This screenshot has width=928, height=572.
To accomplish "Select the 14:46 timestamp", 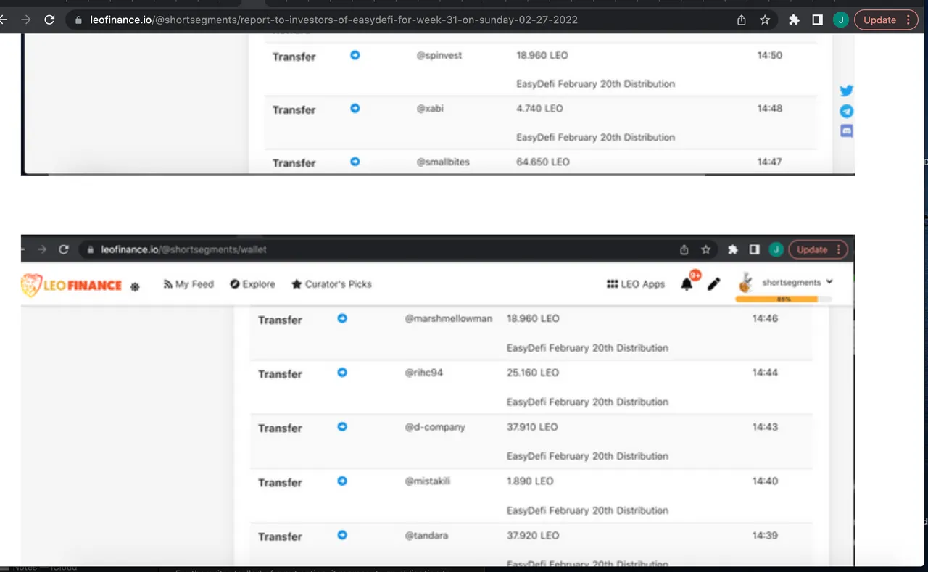I will 765,318.
